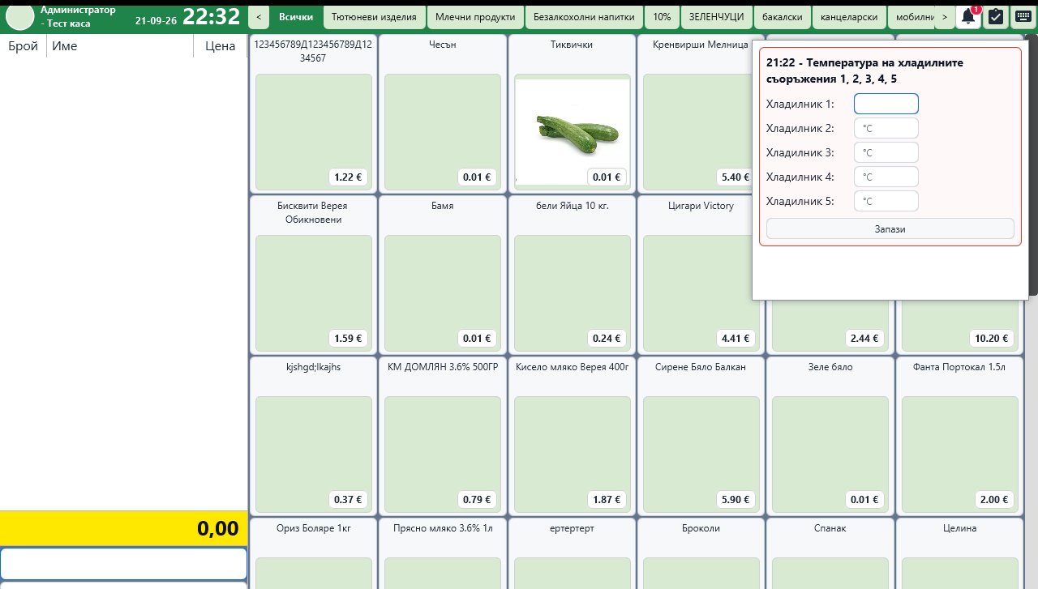Add Кренвирши Мелница to the sale
The height and width of the screenshot is (589, 1038).
click(x=696, y=113)
